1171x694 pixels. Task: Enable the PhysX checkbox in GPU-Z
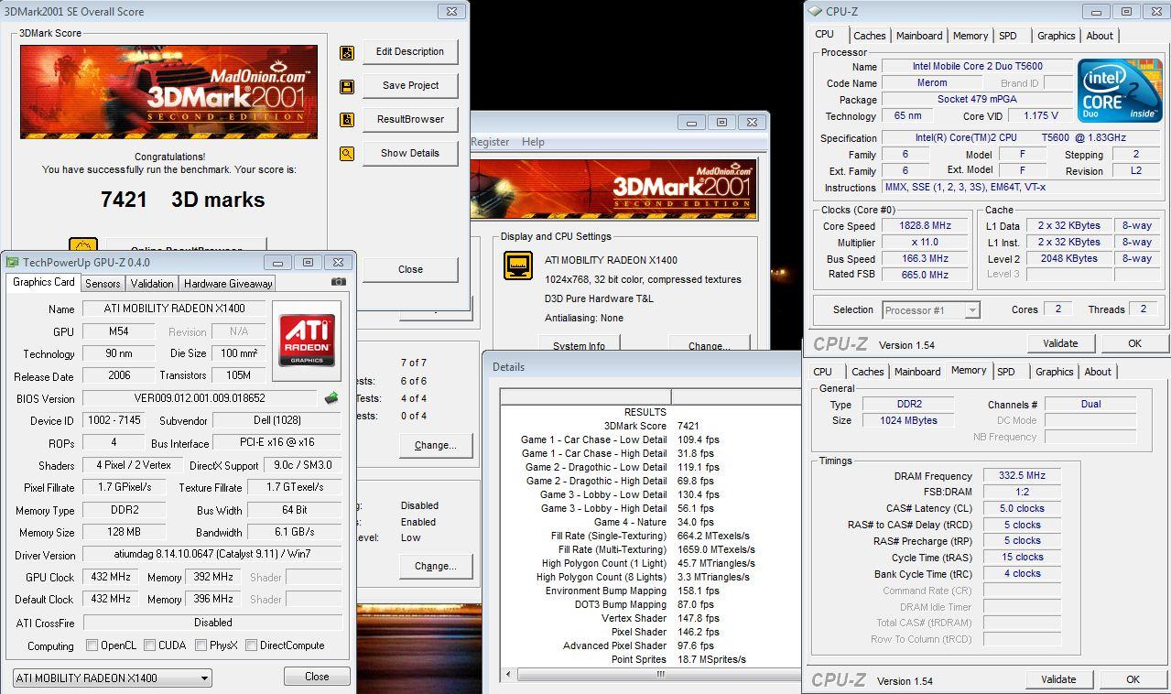tap(201, 645)
